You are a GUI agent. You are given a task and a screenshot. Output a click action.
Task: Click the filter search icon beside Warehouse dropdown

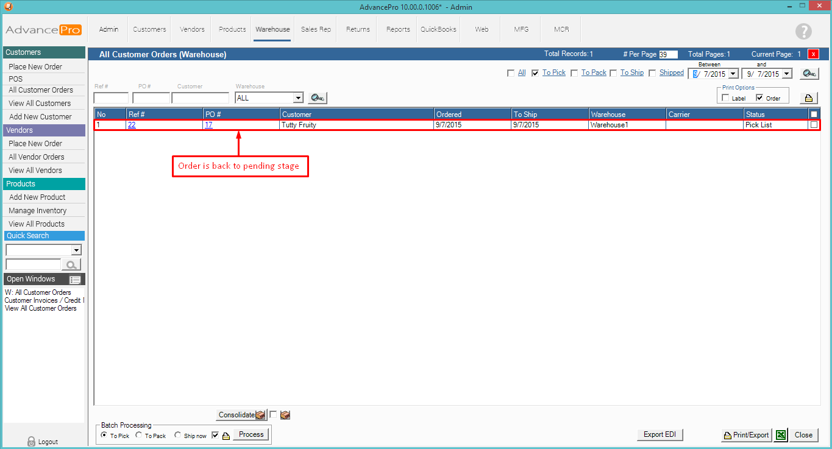click(318, 98)
